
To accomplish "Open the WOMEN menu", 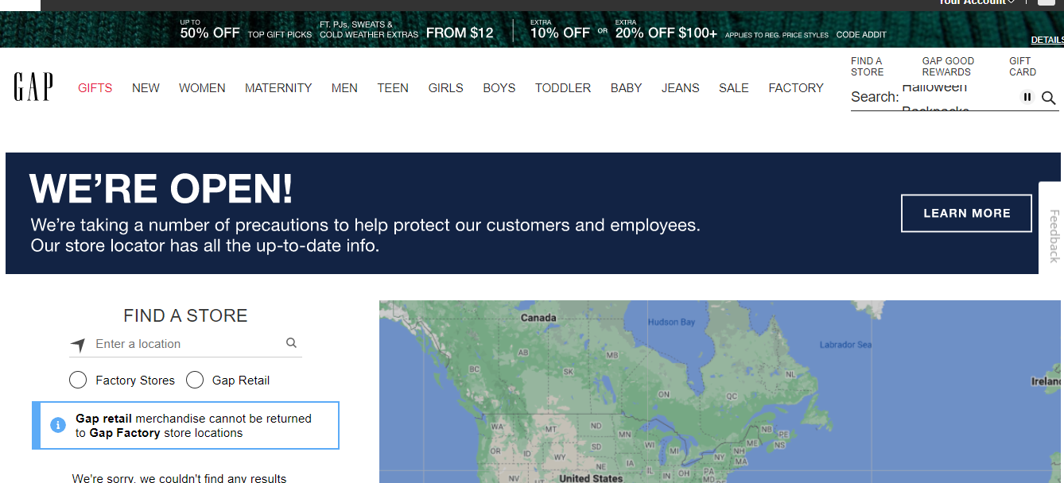I will point(202,88).
